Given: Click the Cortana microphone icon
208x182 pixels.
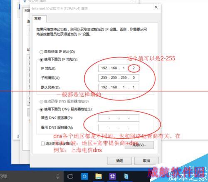Looking at the screenshot, I should [x=58, y=176].
